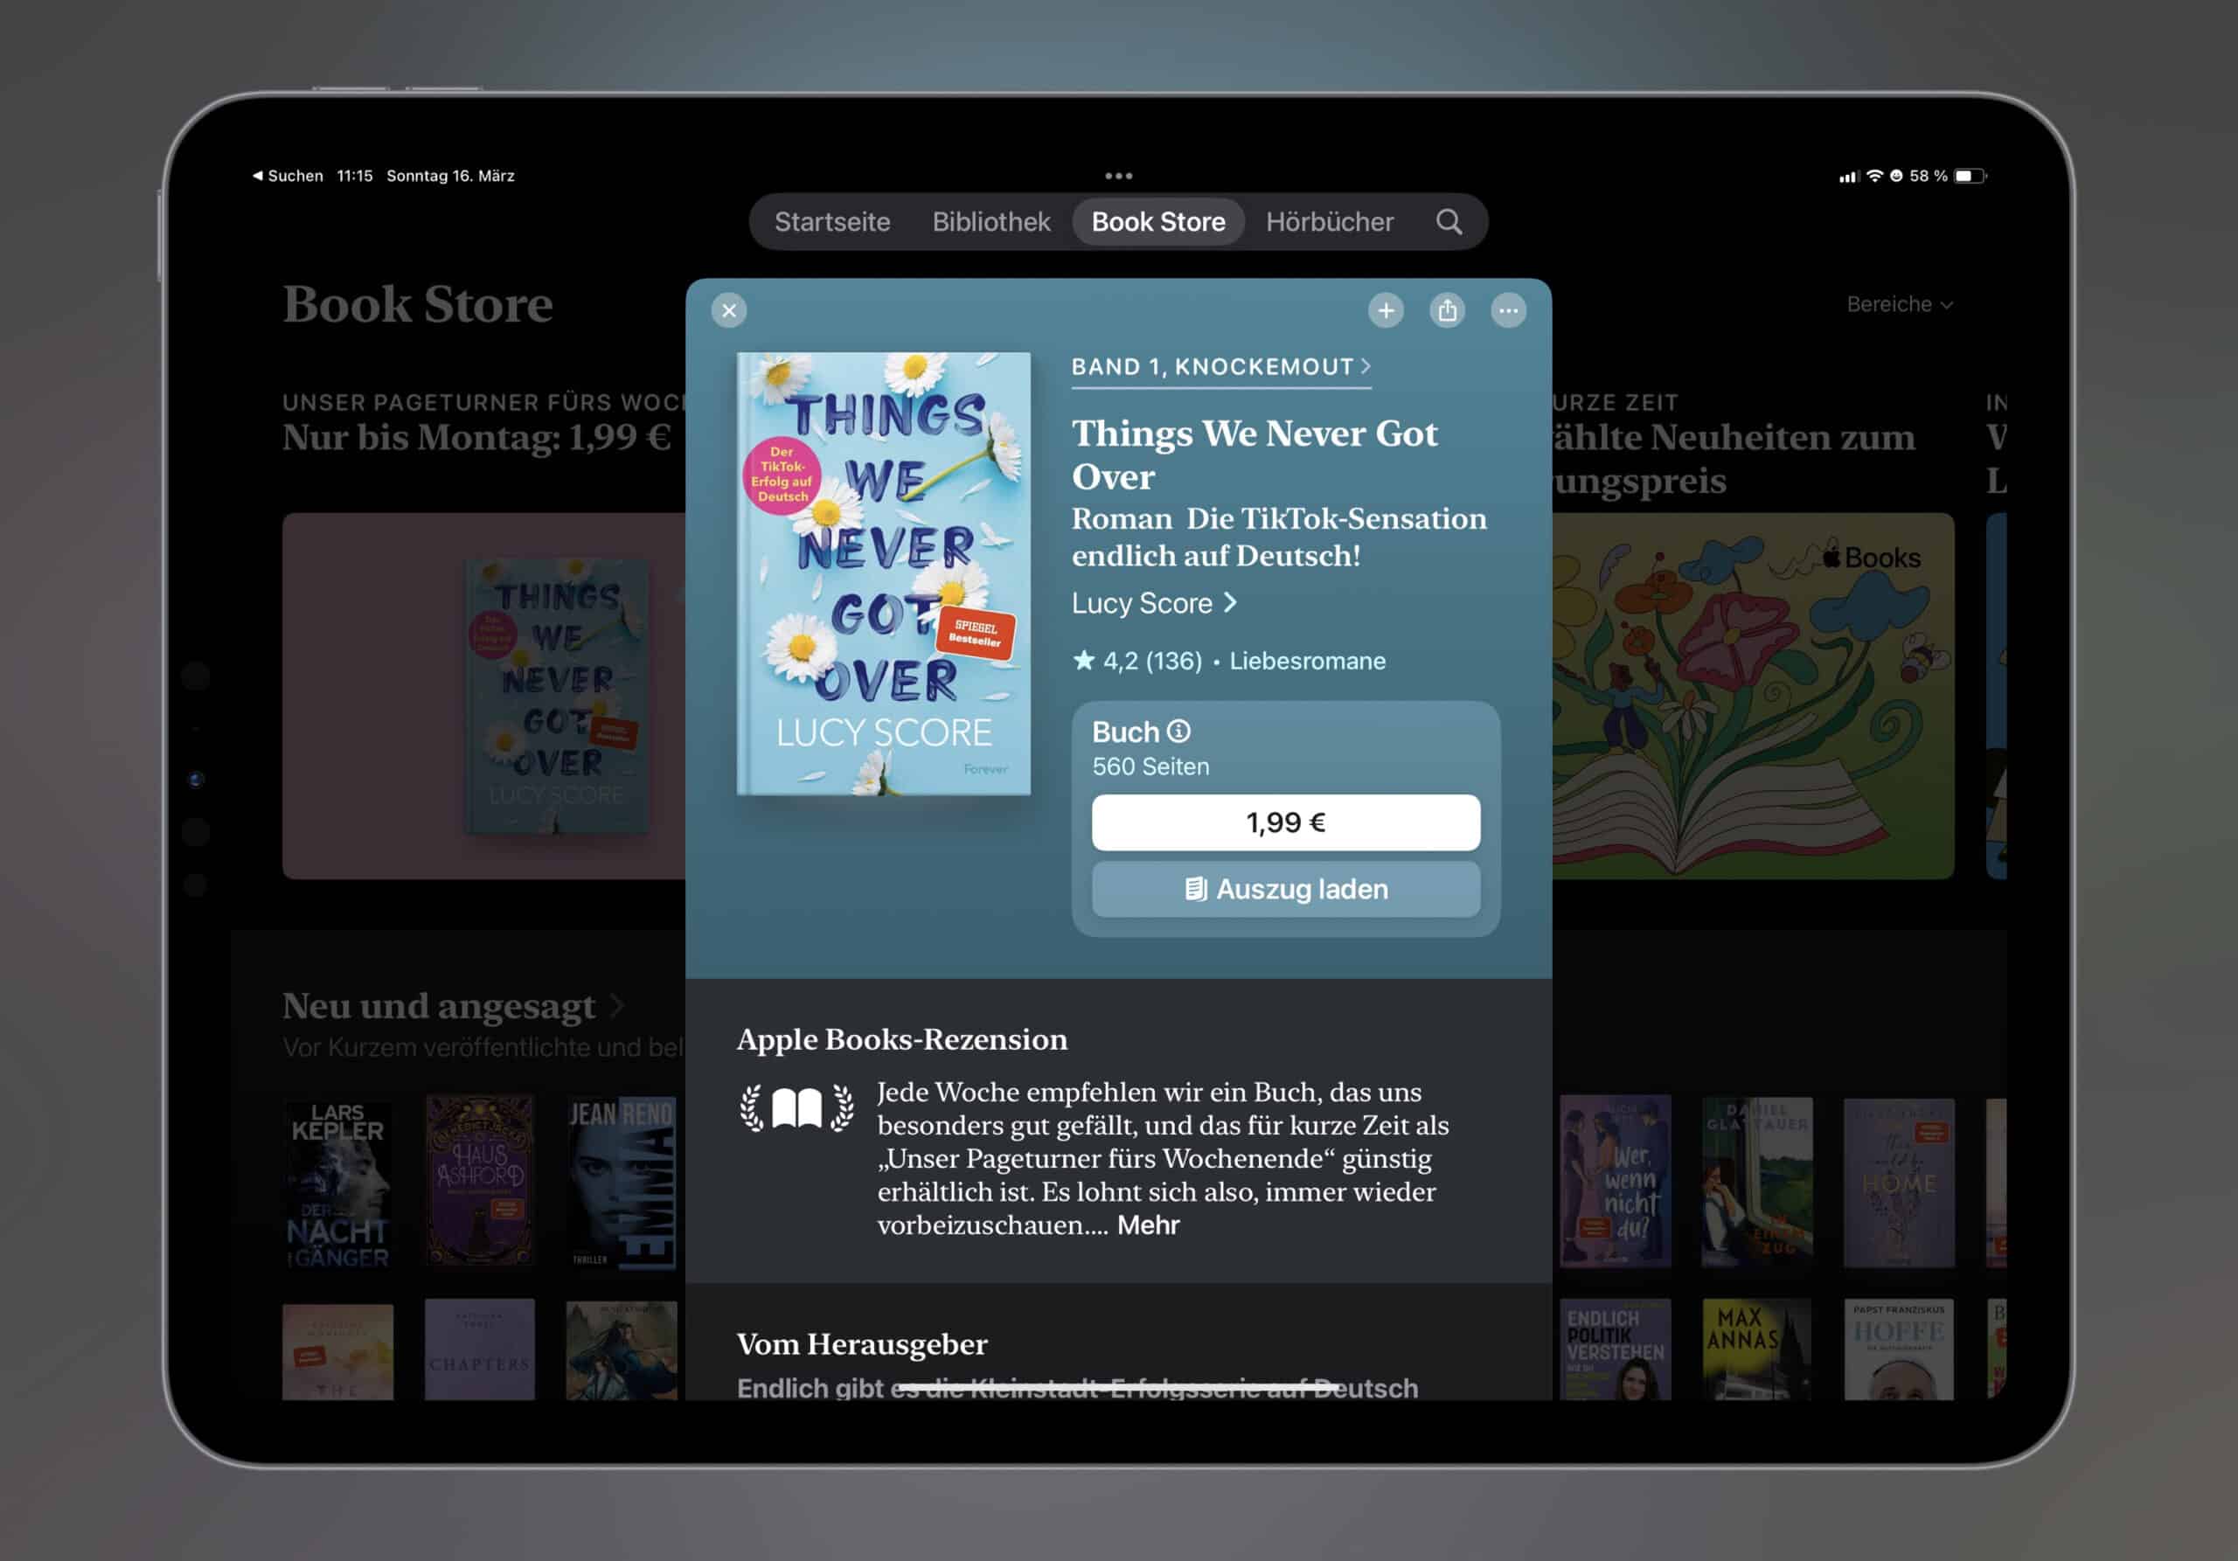This screenshot has height=1561, width=2238.
Task: Open the search magnifier icon
Action: click(1449, 222)
